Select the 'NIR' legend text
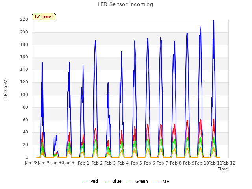The image size is (252, 189). 166,181
